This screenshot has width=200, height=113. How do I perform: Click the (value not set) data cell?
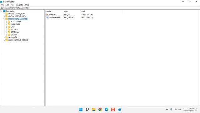(87, 15)
